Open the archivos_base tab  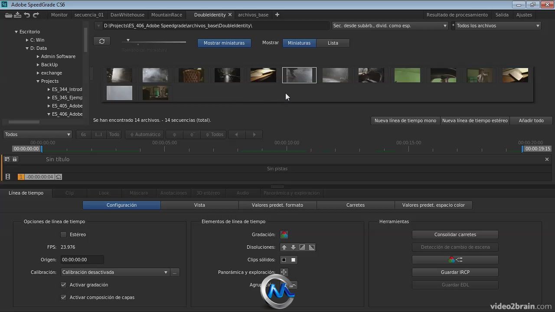pos(253,15)
